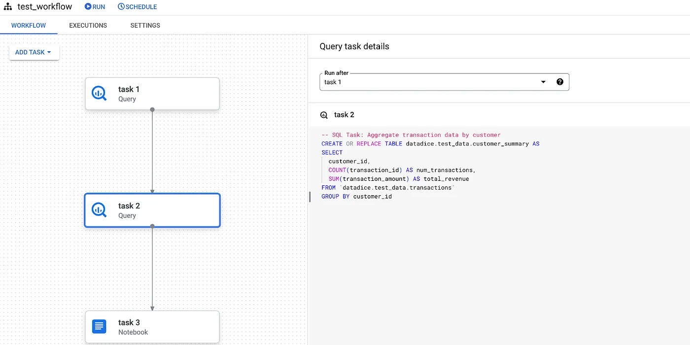This screenshot has width=690, height=345.
Task: Click the small query icon beside the task 2 heading
Action: 324,115
